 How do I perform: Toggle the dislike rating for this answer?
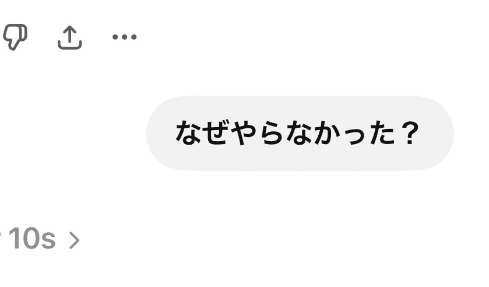pyautogui.click(x=15, y=37)
